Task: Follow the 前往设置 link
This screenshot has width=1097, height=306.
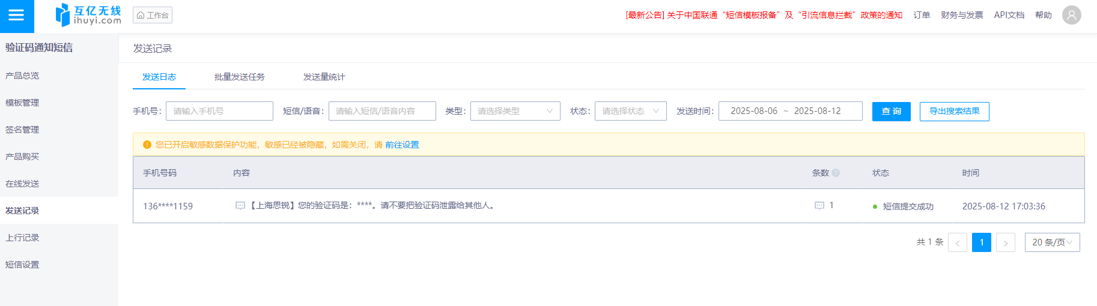Action: tap(402, 145)
